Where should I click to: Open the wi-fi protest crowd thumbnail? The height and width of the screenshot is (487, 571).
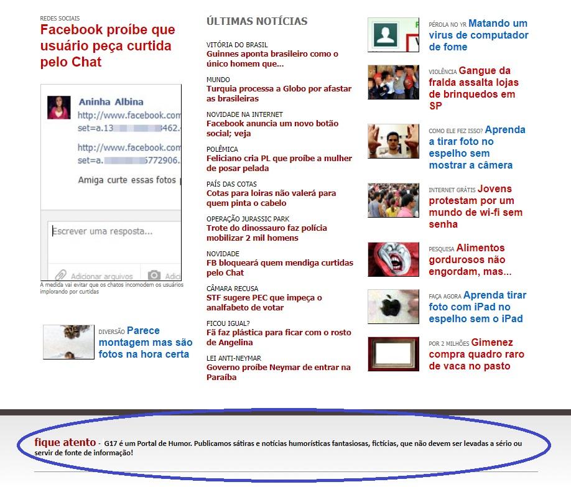393,200
